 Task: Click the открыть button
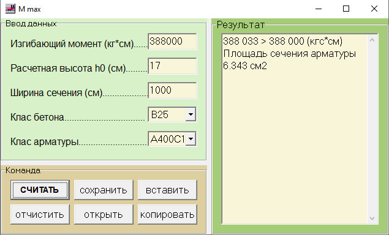coord(104,214)
